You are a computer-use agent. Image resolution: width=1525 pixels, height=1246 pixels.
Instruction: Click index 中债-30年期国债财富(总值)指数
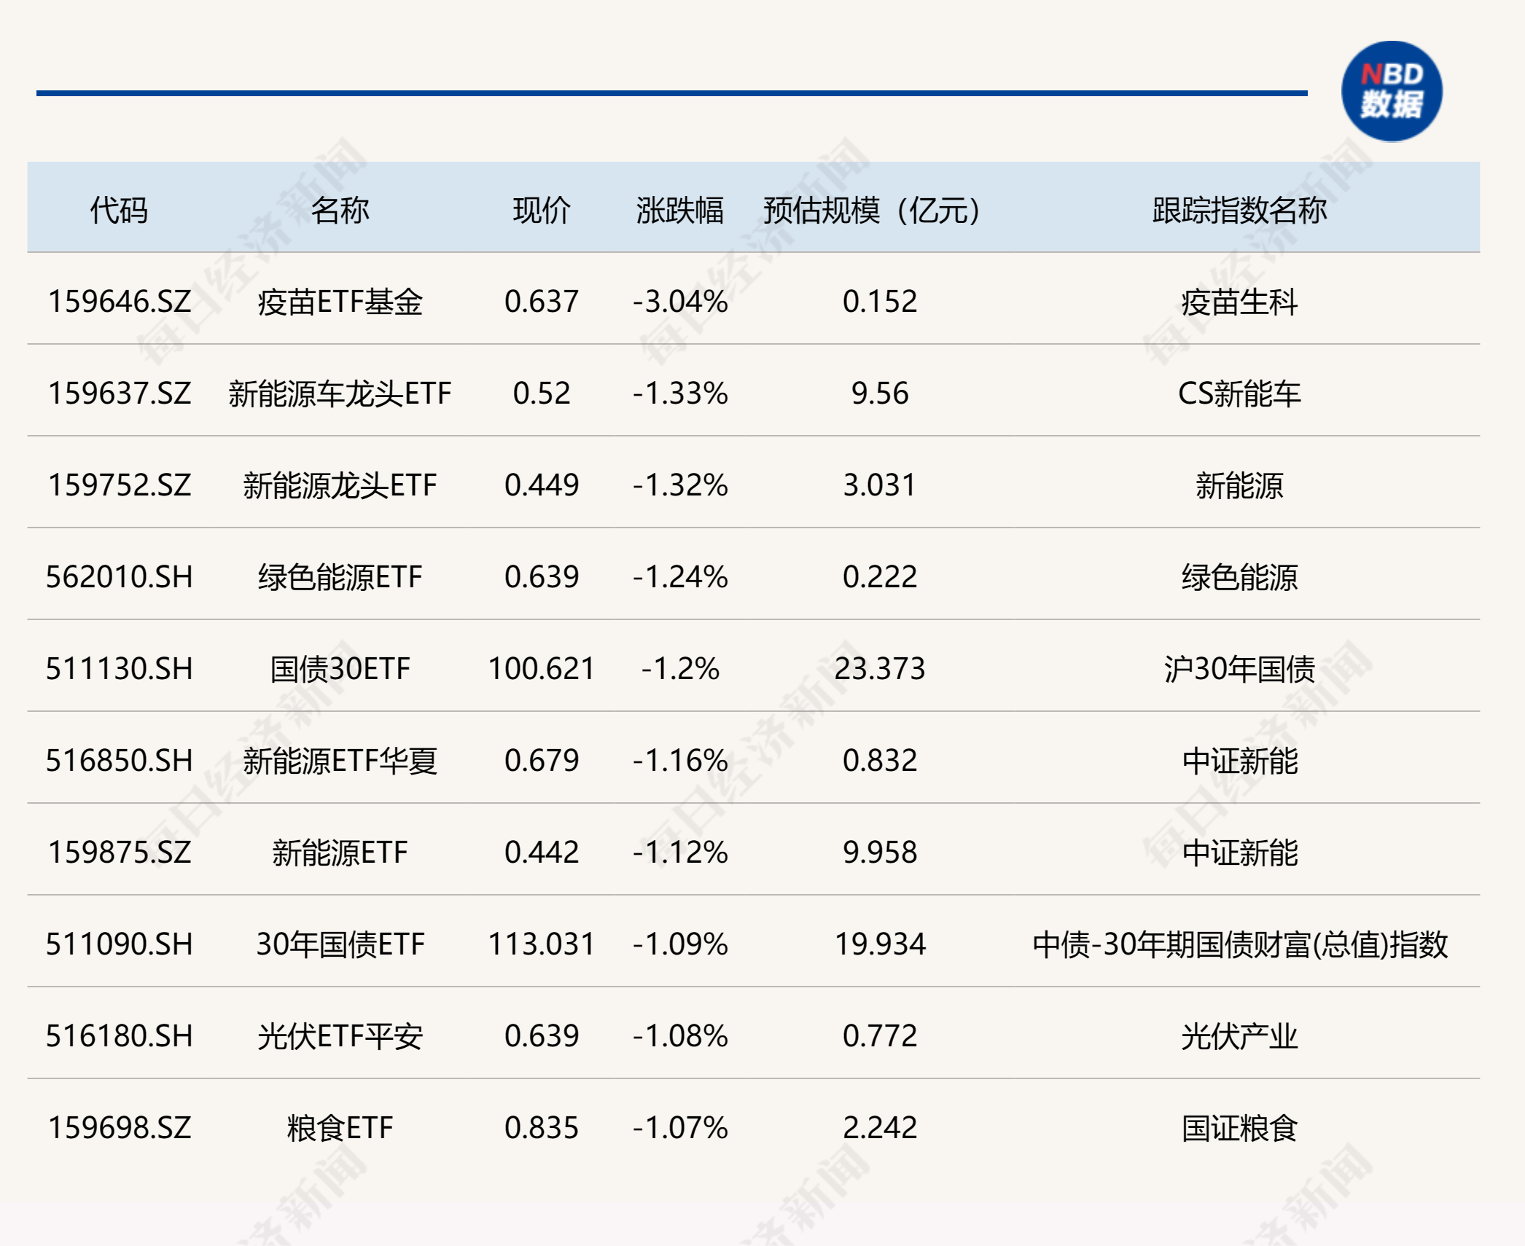pyautogui.click(x=1239, y=944)
